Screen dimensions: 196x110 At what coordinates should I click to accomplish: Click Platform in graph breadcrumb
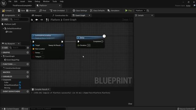coord(55,20)
